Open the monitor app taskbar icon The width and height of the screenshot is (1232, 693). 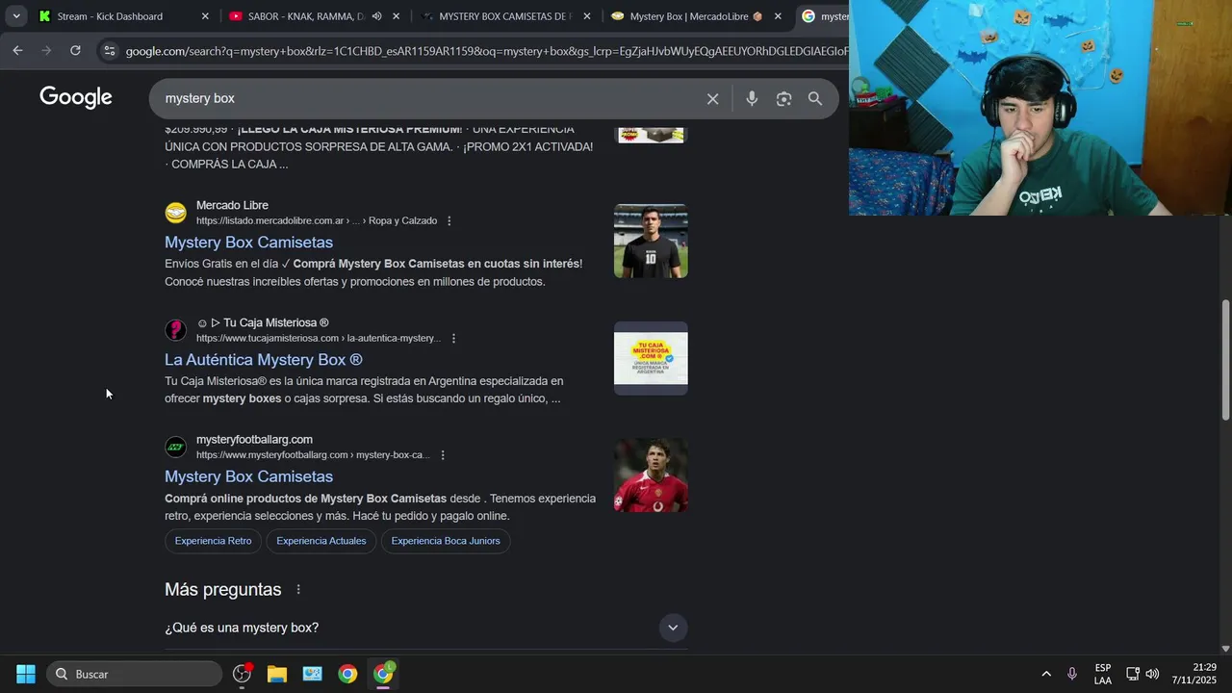click(312, 674)
